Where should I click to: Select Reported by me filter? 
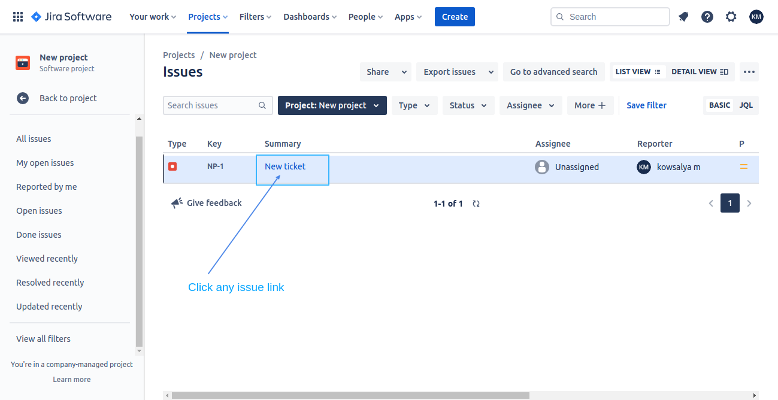[47, 187]
